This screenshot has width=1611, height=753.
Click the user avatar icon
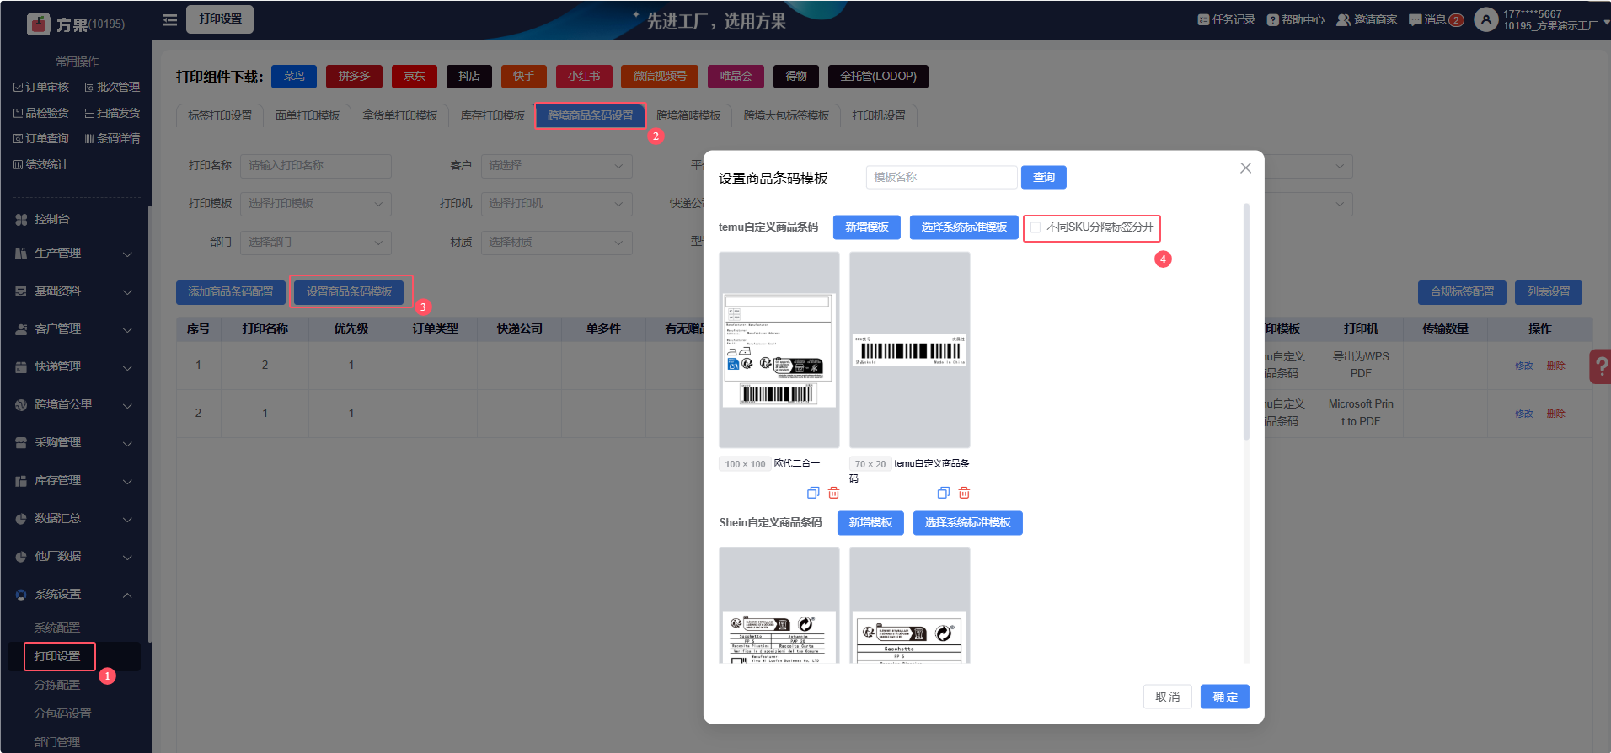point(1485,19)
